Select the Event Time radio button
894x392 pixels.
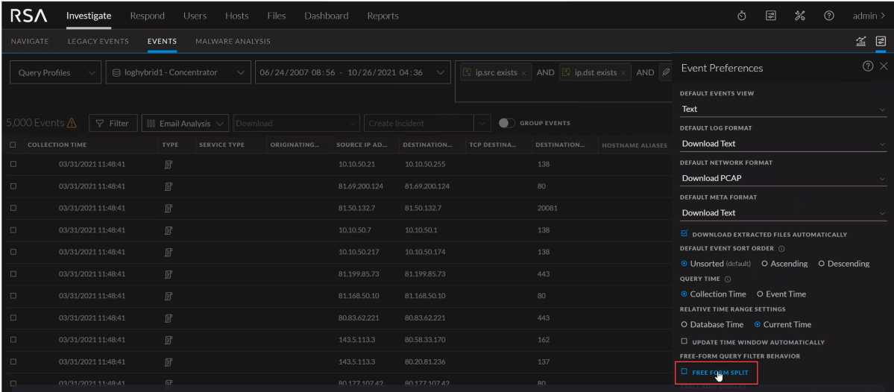pos(760,294)
